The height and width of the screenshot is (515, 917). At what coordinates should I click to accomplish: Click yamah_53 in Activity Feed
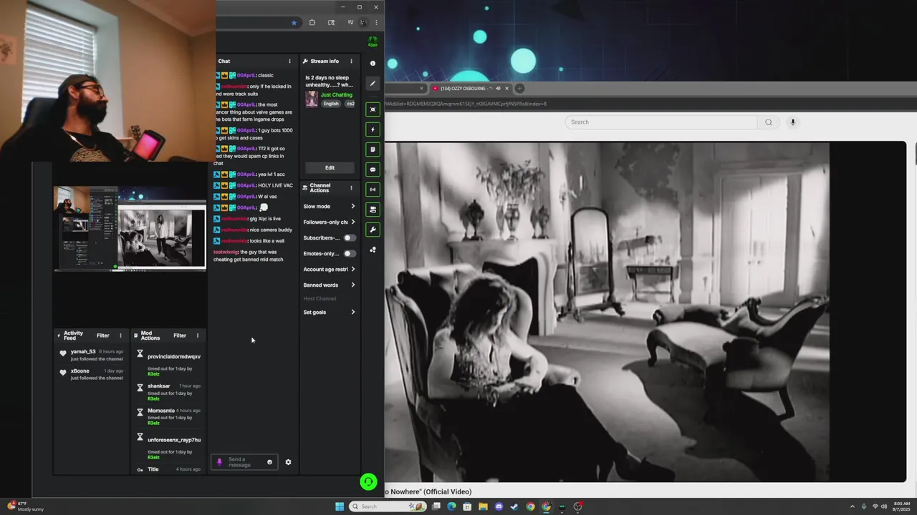pyautogui.click(x=83, y=352)
